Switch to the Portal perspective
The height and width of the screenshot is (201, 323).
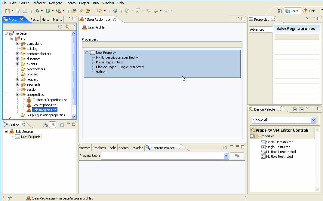(292, 11)
